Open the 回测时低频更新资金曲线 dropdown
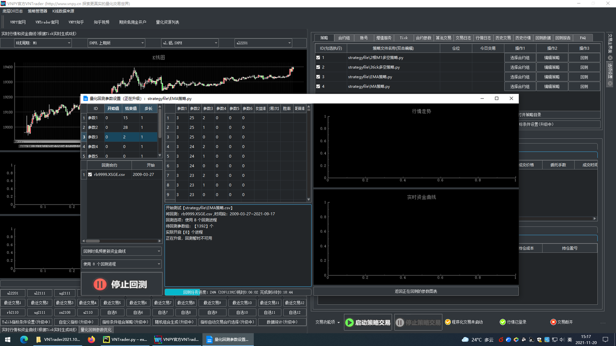This screenshot has width=616, height=346. coord(121,251)
